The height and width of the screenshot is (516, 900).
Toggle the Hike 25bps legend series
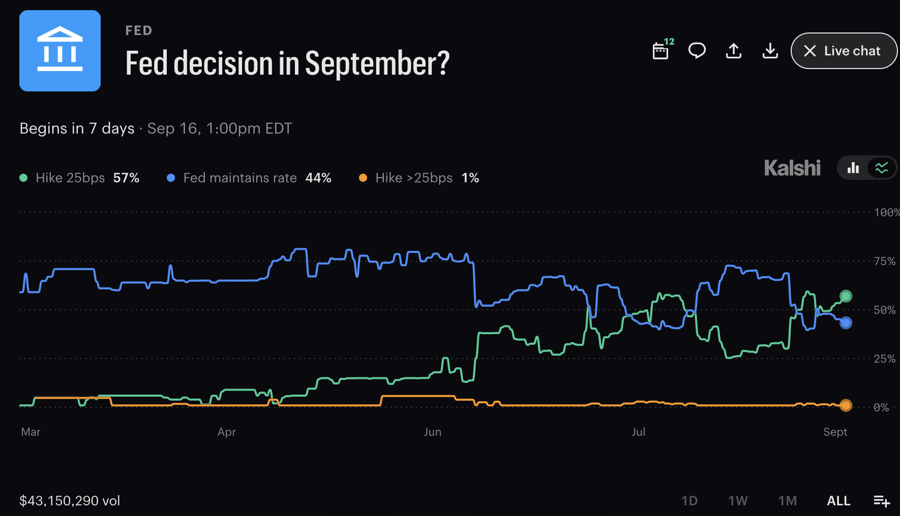[x=79, y=178]
